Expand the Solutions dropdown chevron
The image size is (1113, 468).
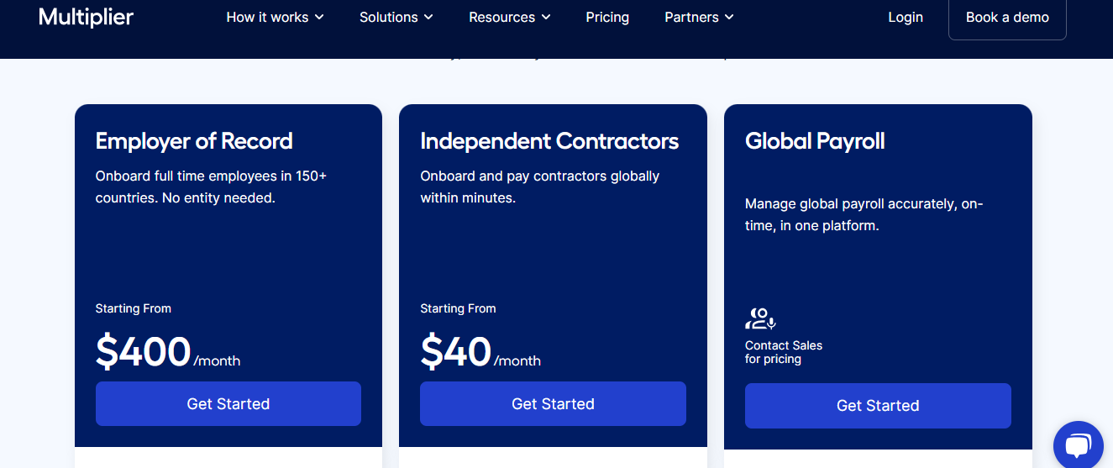click(x=428, y=18)
